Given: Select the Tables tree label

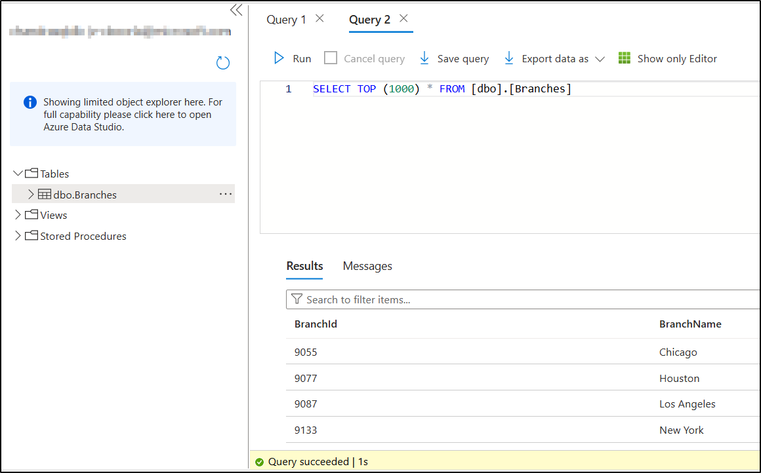Looking at the screenshot, I should point(54,174).
